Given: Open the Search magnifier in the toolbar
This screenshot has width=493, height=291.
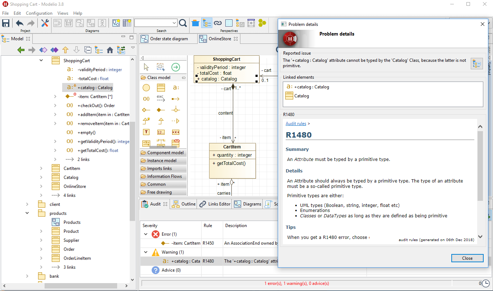Looking at the screenshot, I should pos(183,23).
